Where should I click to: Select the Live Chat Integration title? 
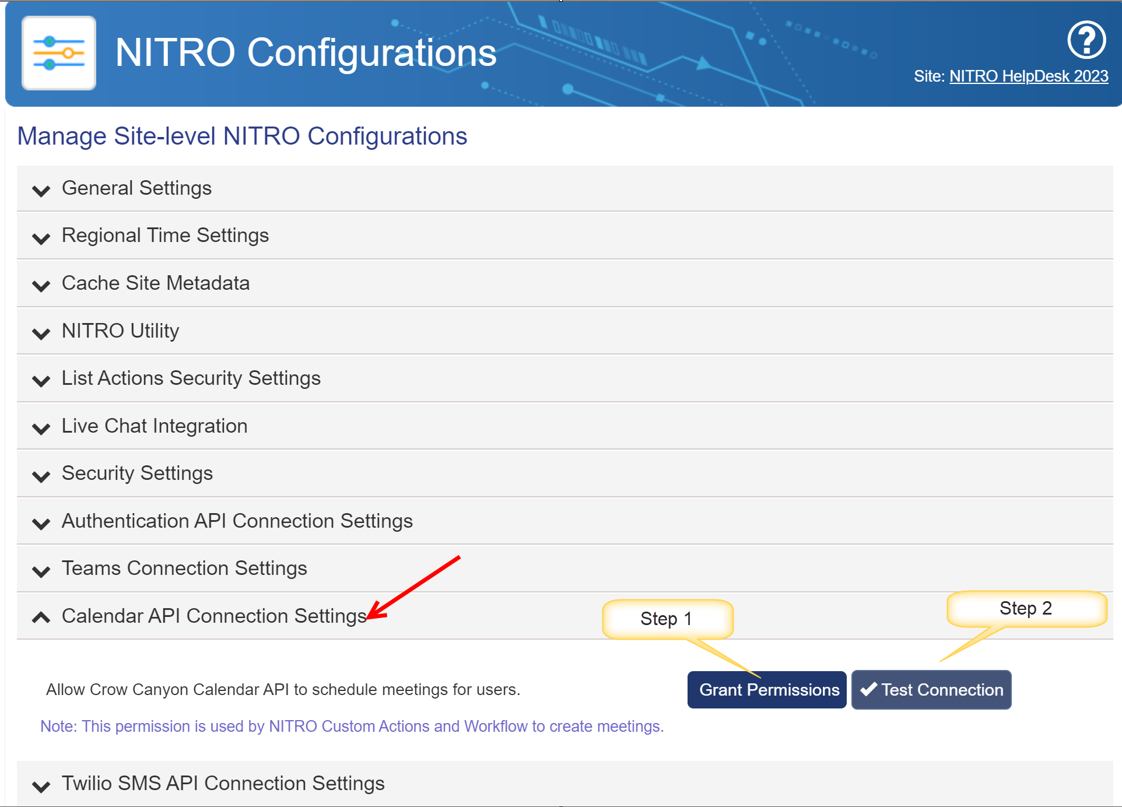tap(155, 426)
